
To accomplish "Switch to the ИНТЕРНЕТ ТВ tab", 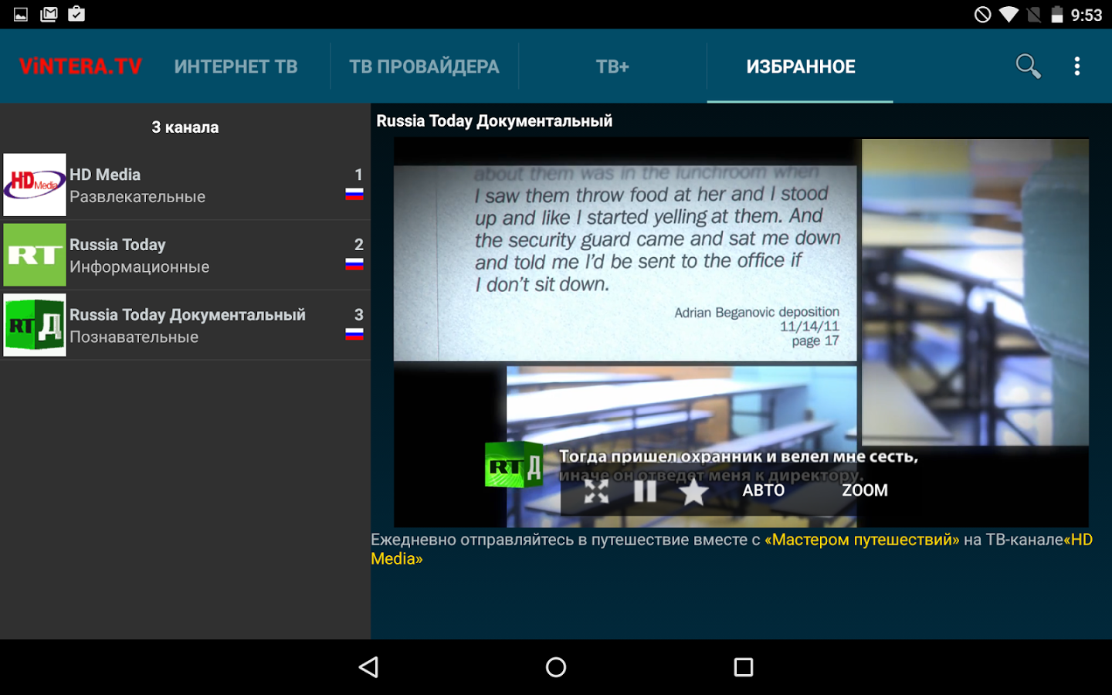I will (236, 66).
